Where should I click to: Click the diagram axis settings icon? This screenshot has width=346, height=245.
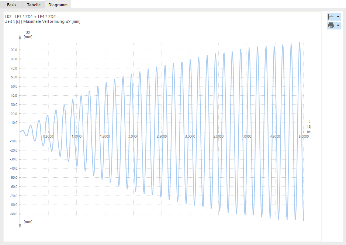point(331,17)
